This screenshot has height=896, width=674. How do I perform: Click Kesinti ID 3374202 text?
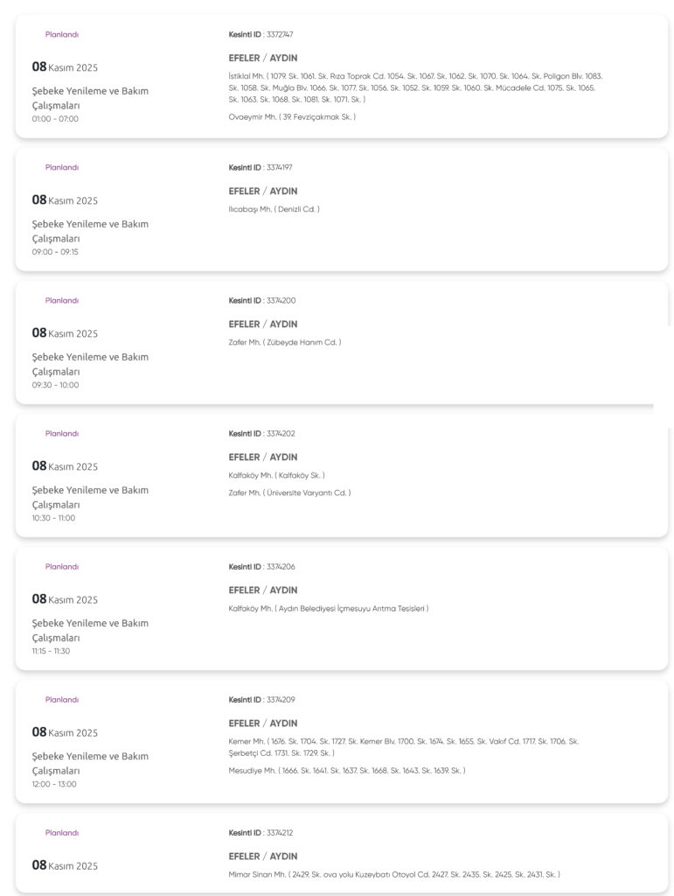pos(262,434)
